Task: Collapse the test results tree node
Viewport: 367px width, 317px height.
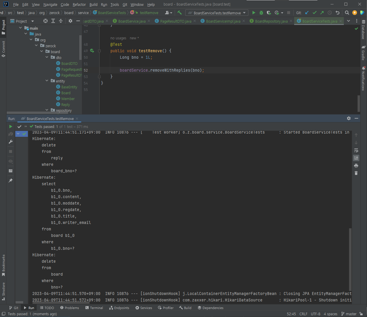Action: tap(18, 134)
